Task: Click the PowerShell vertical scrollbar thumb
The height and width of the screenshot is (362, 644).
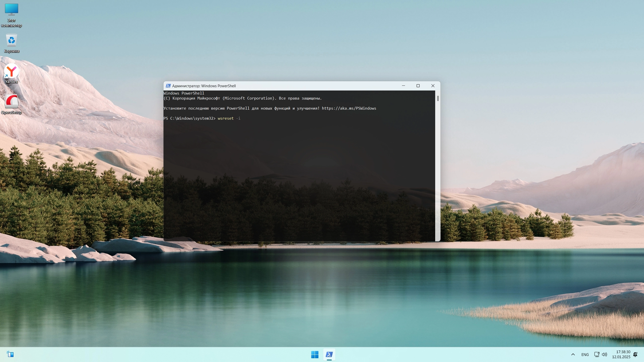Action: click(x=438, y=98)
